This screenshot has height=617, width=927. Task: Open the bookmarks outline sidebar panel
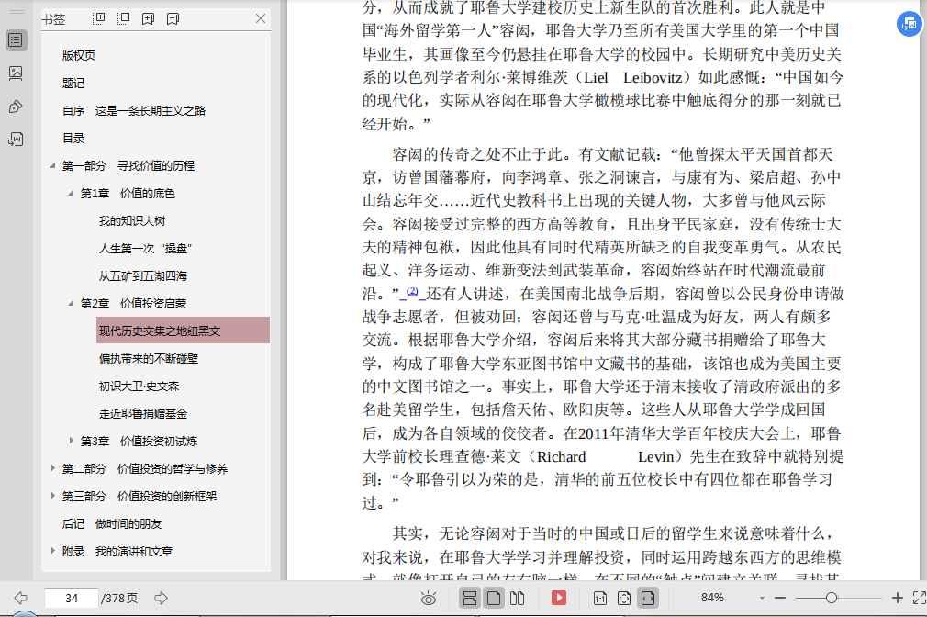(x=16, y=40)
